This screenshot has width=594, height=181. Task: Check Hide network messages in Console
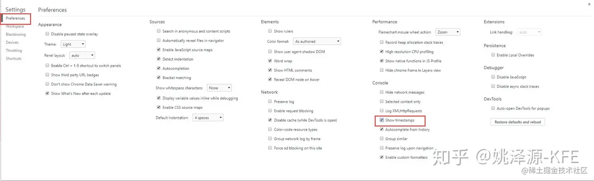[x=382, y=92]
